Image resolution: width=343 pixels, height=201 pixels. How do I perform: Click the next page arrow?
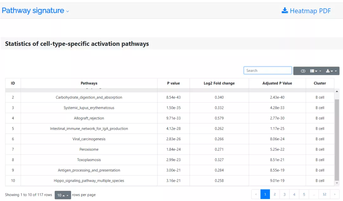(x=334, y=194)
